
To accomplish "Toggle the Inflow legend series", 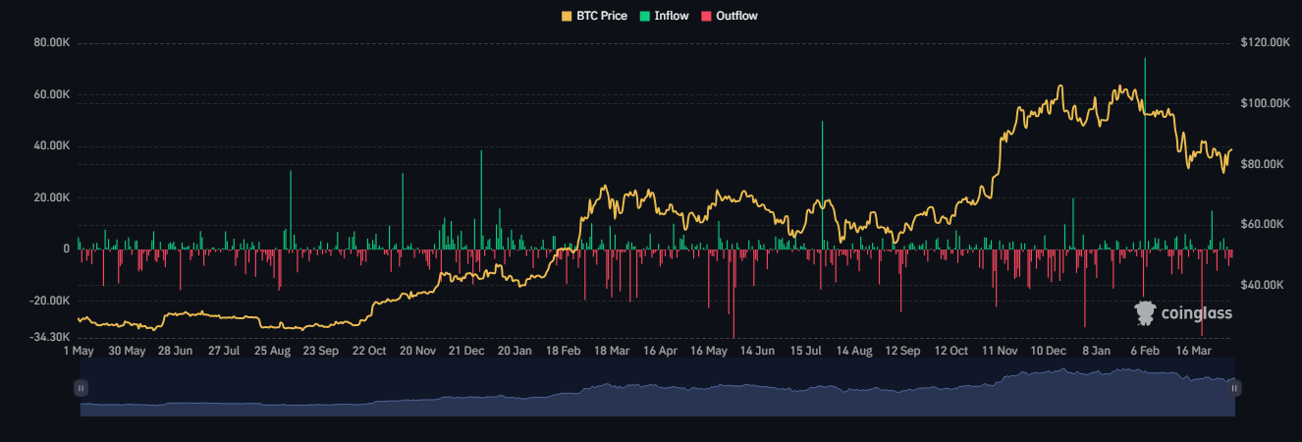I will click(664, 16).
